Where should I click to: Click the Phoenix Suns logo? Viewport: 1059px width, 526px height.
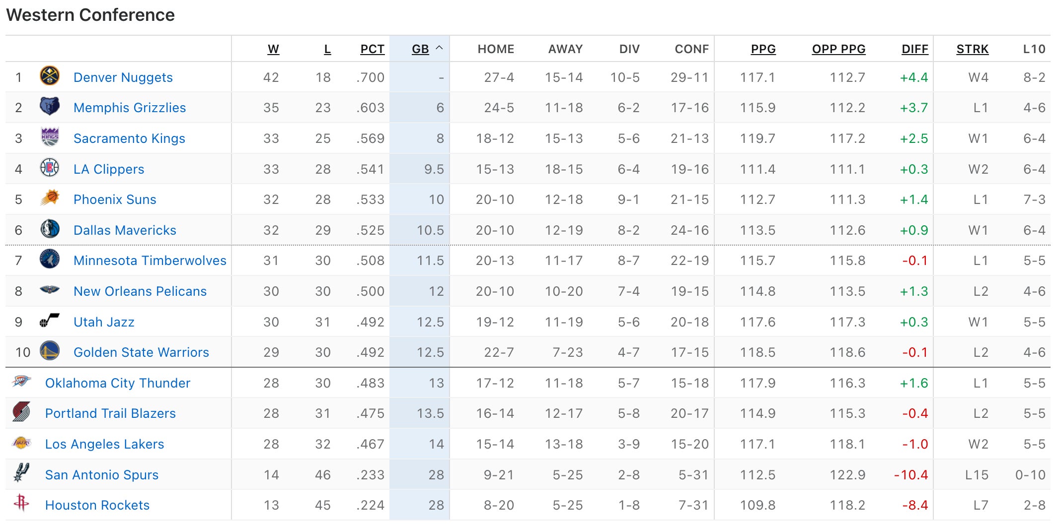[x=50, y=198]
